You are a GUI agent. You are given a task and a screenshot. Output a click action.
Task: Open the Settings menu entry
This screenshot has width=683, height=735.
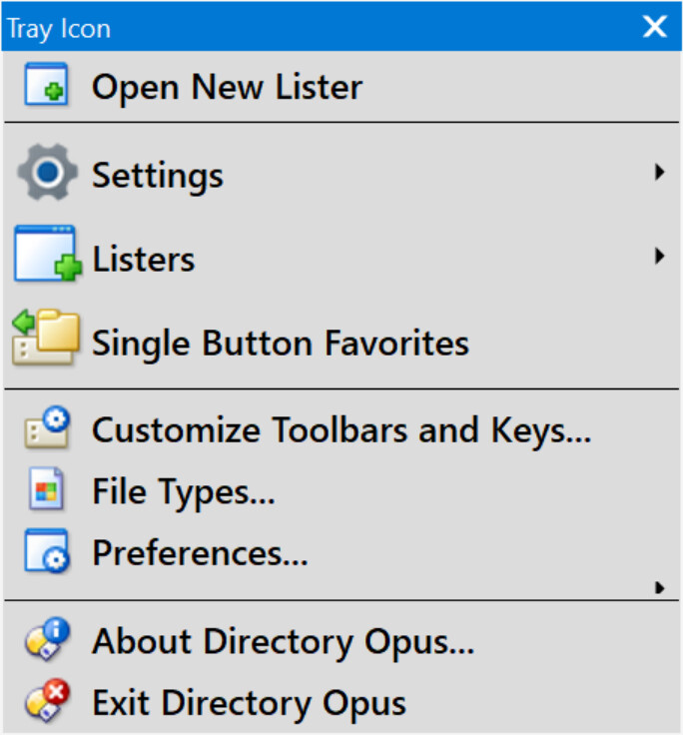157,176
